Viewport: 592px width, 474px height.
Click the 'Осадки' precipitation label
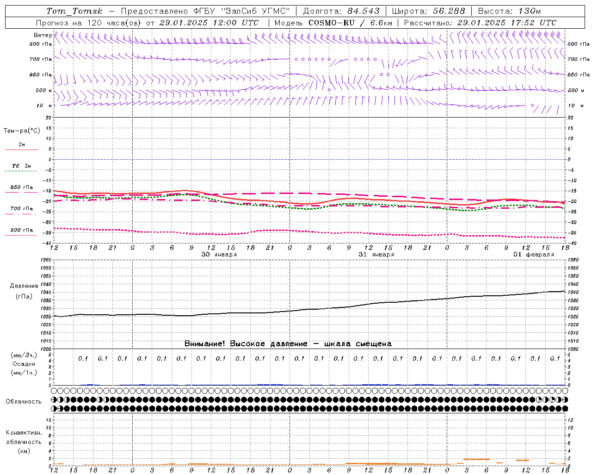(x=24, y=364)
